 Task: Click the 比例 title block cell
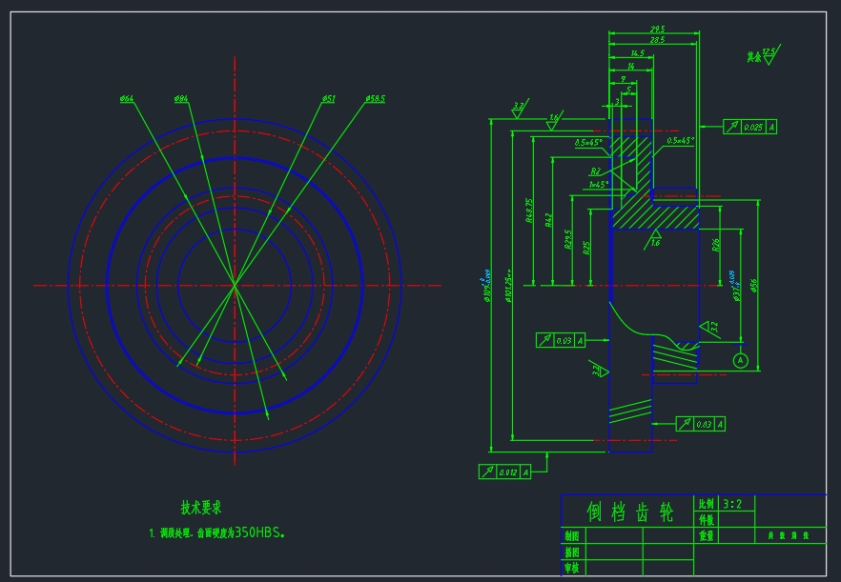click(x=707, y=504)
